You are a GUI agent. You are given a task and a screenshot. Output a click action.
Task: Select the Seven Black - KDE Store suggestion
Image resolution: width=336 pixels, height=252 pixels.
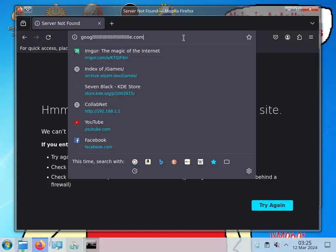point(162,90)
